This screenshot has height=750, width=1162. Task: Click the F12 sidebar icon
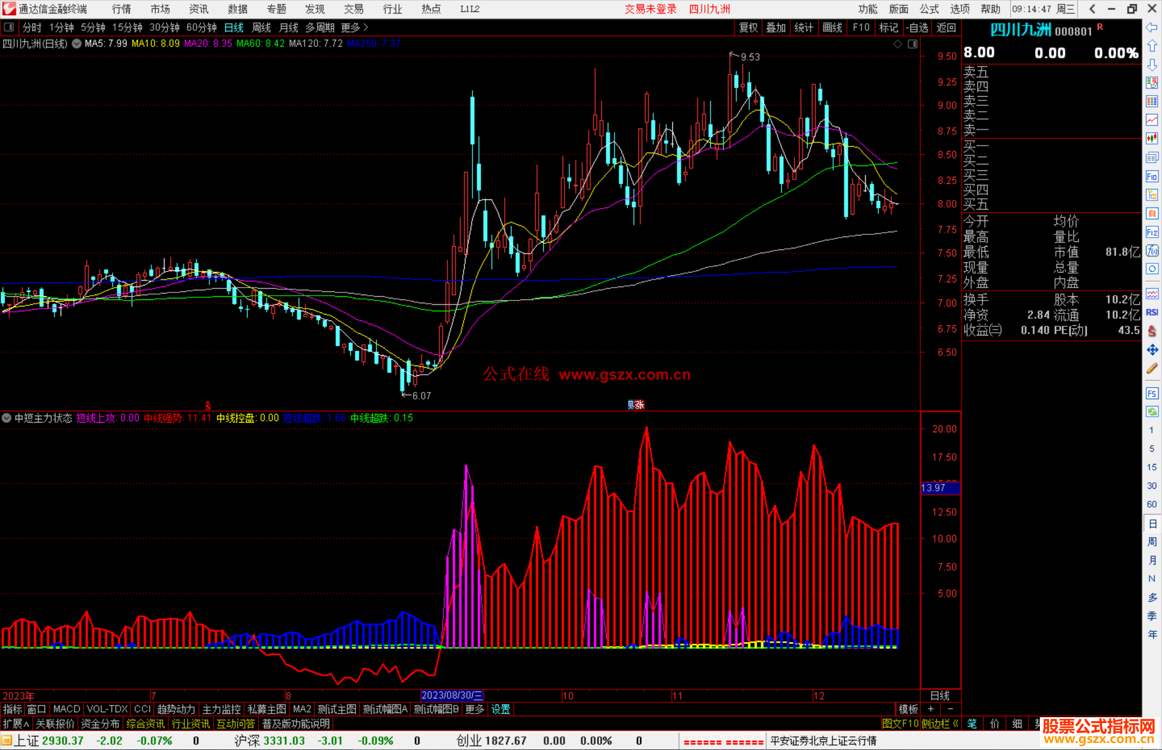click(1152, 232)
